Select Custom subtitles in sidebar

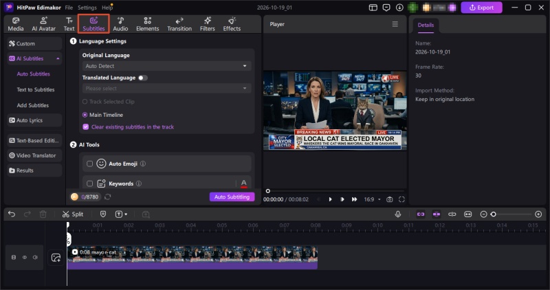34,43
